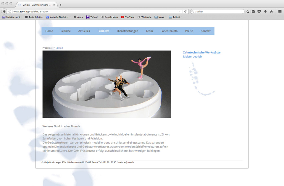Go to the Home menu item
Viewport: 284px width, 186px height.
(x=49, y=31)
